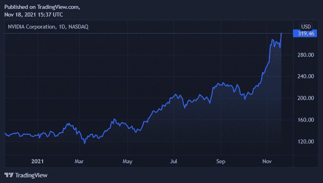
Task: Click the Jul time axis label
Action: [174, 161]
